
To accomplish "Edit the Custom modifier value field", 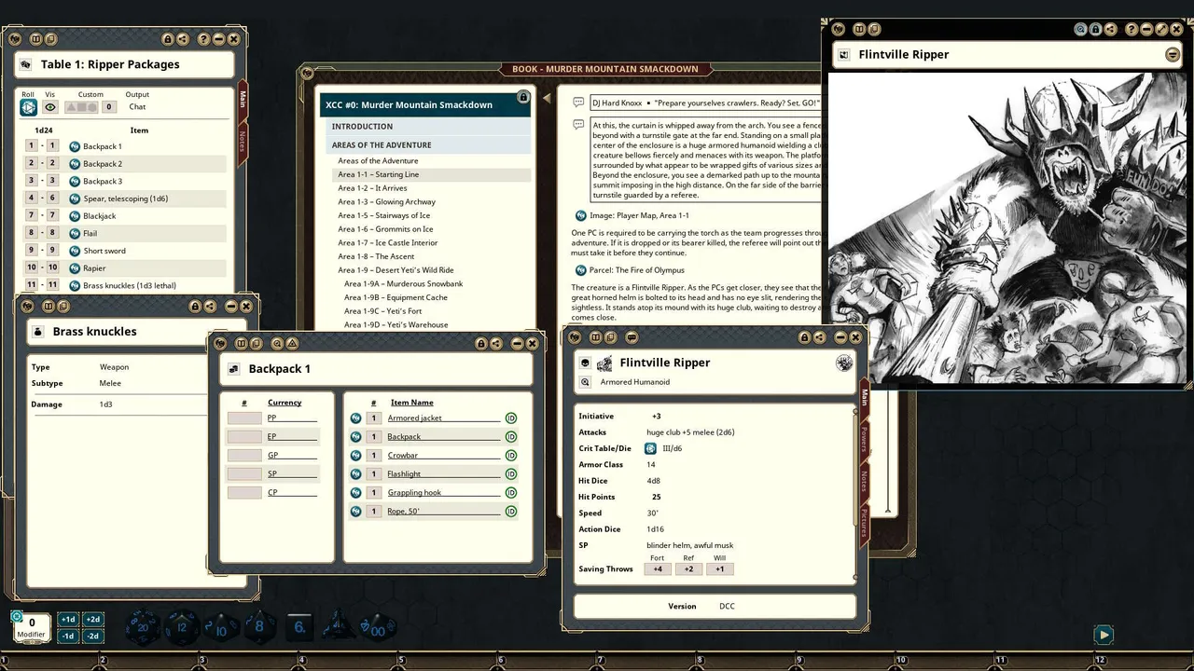I will click(109, 107).
